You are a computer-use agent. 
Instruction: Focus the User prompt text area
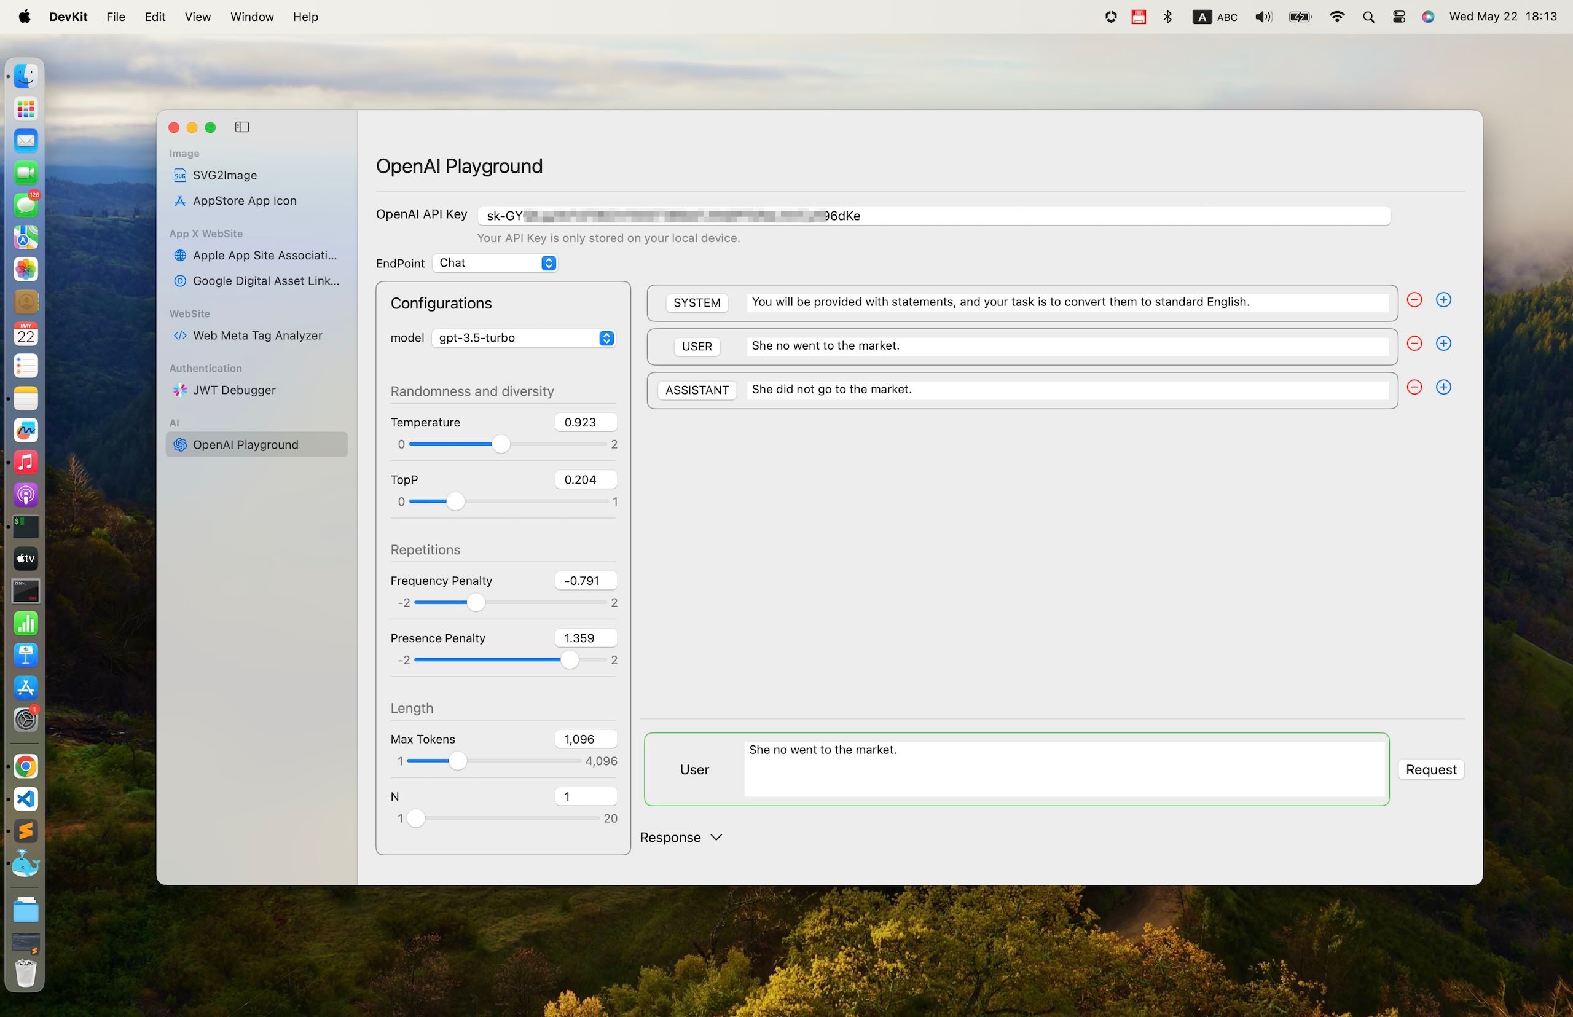pyautogui.click(x=1064, y=769)
